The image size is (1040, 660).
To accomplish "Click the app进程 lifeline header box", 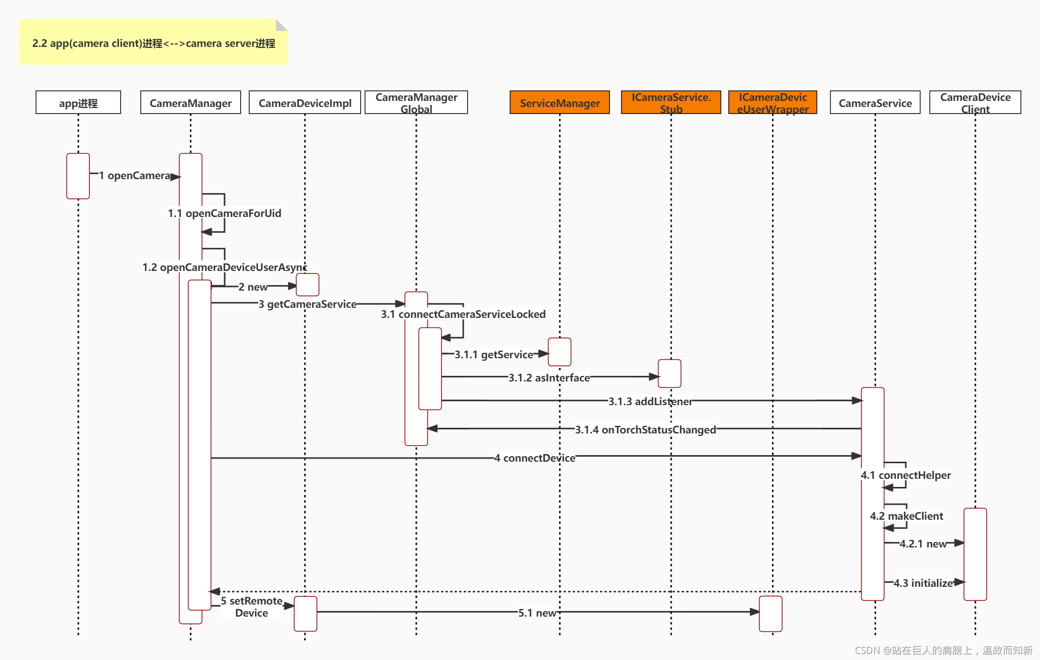I will [78, 103].
